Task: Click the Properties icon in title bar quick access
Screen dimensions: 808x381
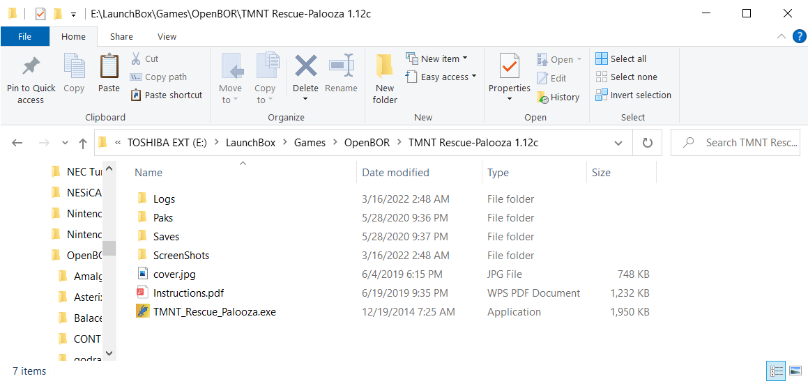Action: tap(40, 14)
